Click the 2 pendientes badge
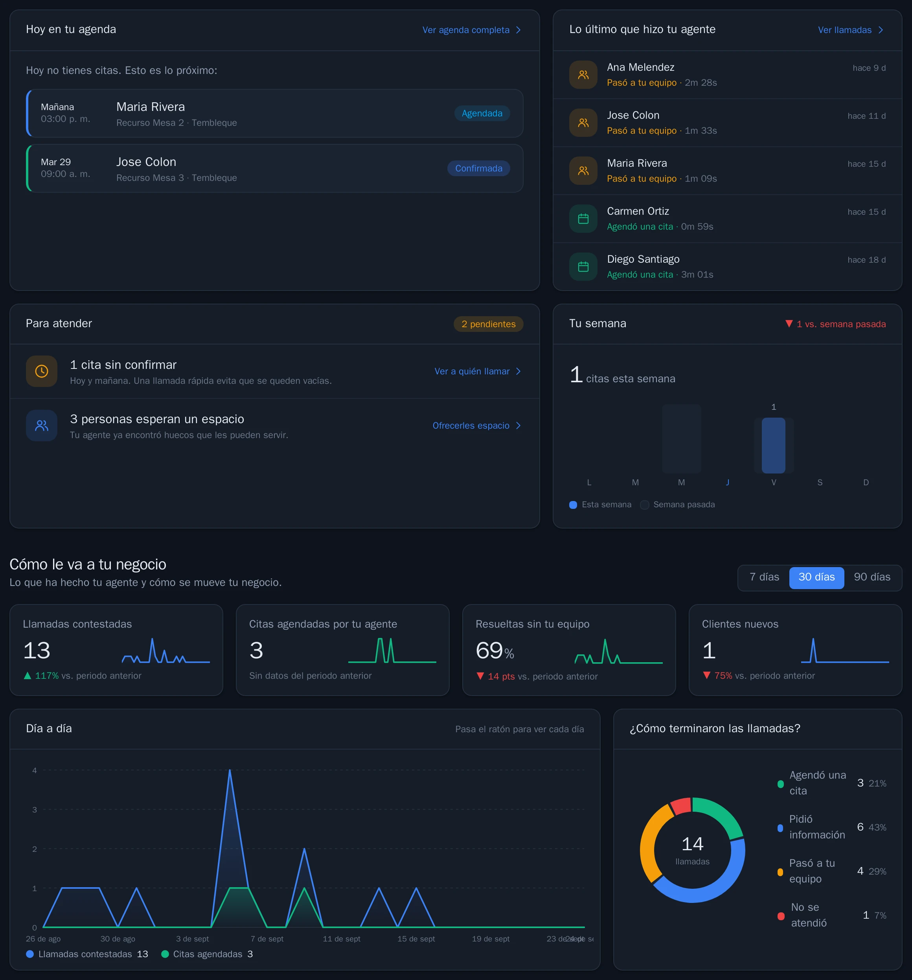912x980 pixels. pos(488,324)
